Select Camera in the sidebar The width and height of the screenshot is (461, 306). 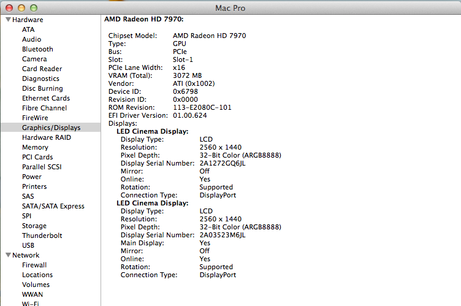(x=34, y=59)
